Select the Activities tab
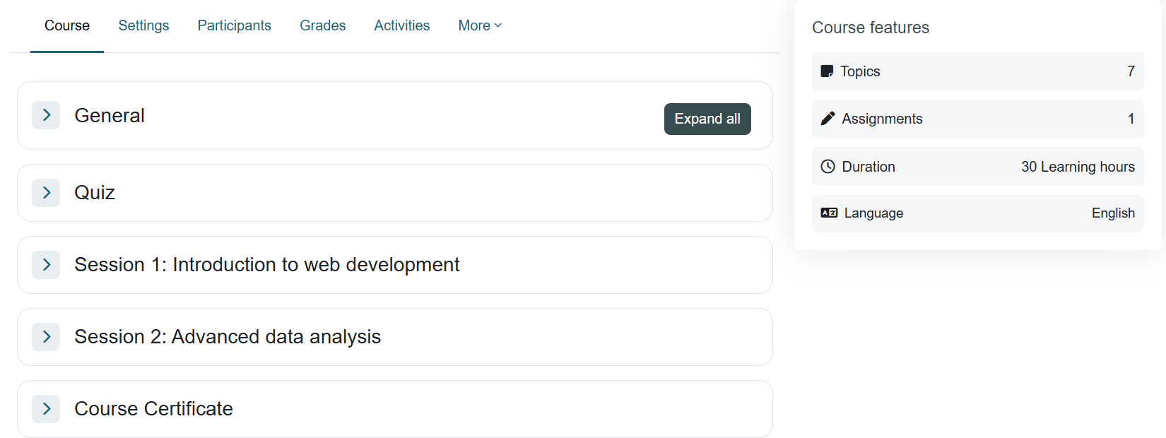Viewport: 1166px width, 438px height. click(x=401, y=25)
